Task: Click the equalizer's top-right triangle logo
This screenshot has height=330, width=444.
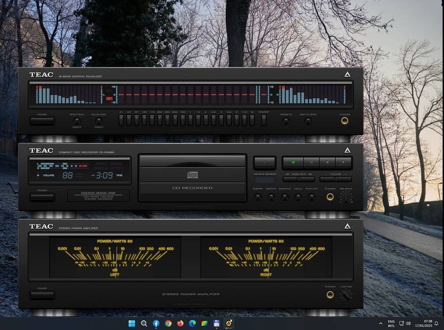Action: point(347,75)
